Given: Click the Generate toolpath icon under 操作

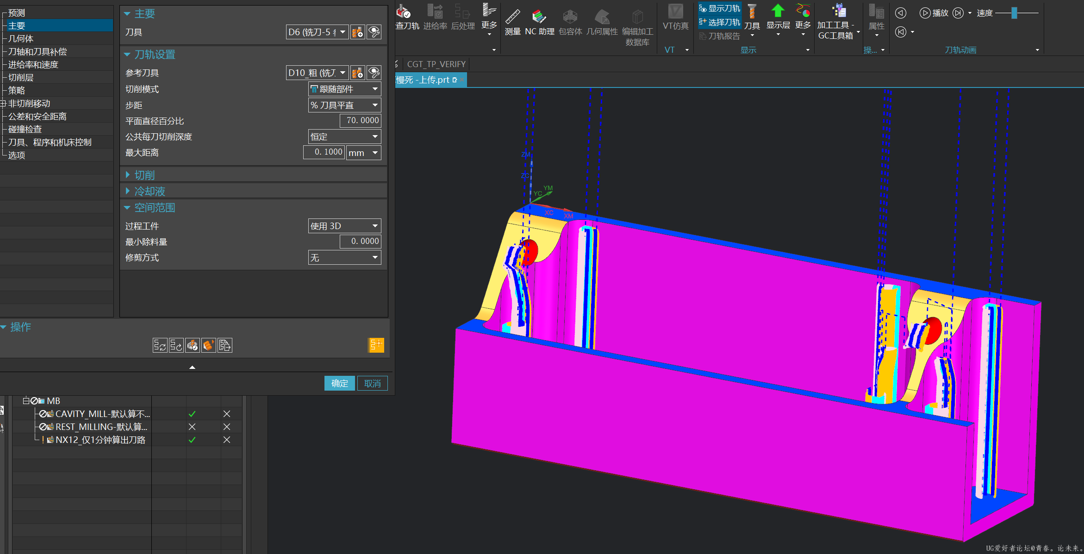Looking at the screenshot, I should pos(160,345).
